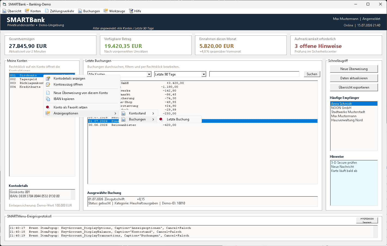Click the Kontostand submenu chart icon
Screen dimensions: 387x246
123,113
